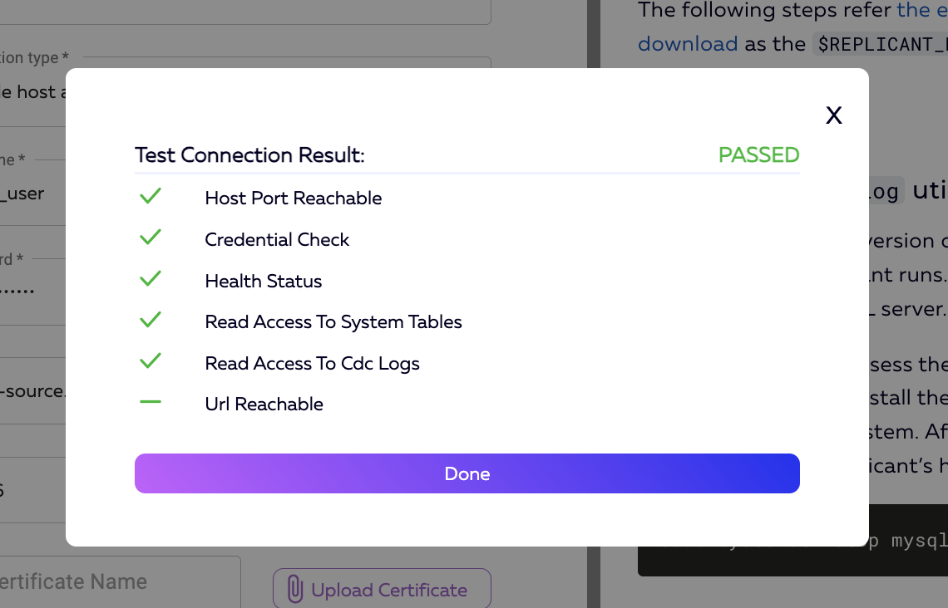Click the Upload Certificate button
948x608 pixels.
(382, 590)
